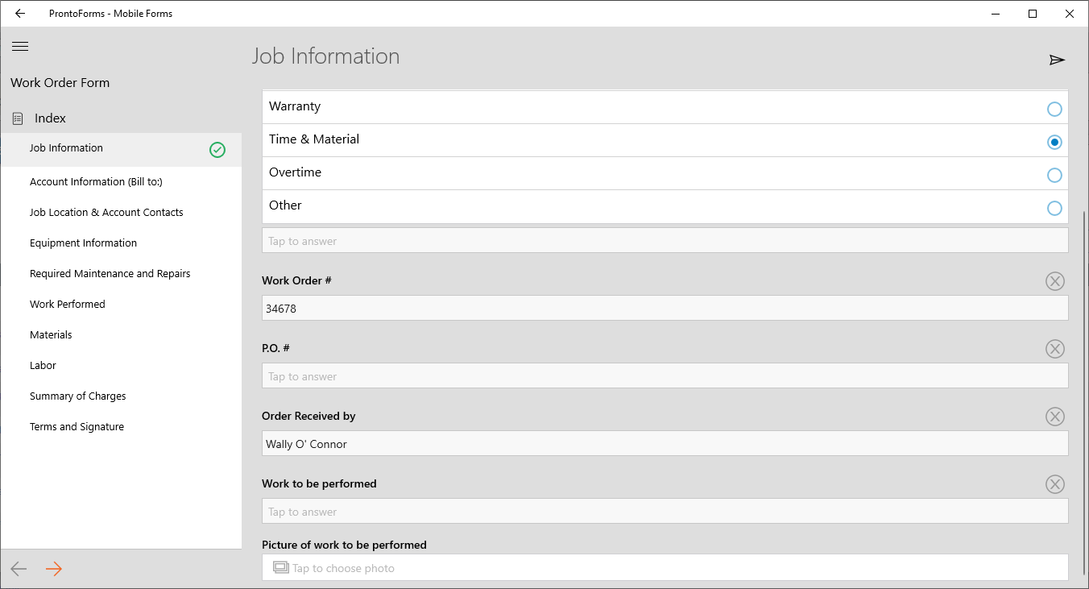The height and width of the screenshot is (589, 1089).
Task: Open the Equipment Information section
Action: pos(83,243)
